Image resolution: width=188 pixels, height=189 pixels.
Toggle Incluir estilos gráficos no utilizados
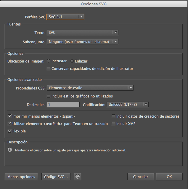tap(49, 96)
